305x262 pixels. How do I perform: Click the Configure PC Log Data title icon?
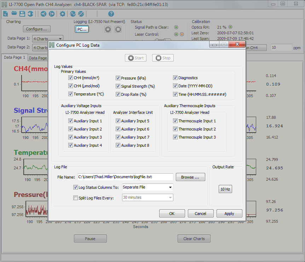click(52, 45)
